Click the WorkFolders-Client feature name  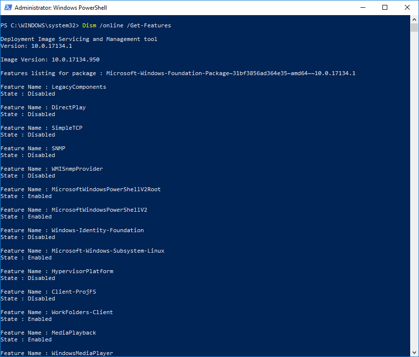82,312
